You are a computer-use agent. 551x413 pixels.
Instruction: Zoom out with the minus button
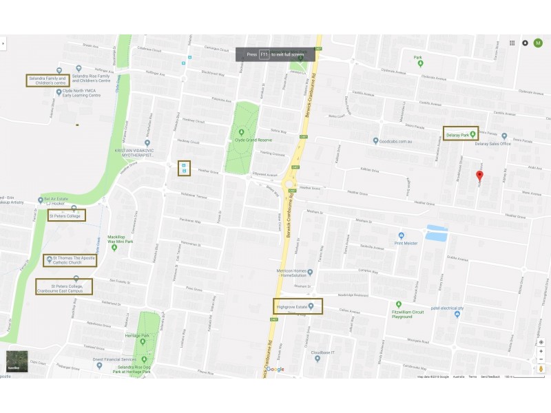[x=541, y=359]
